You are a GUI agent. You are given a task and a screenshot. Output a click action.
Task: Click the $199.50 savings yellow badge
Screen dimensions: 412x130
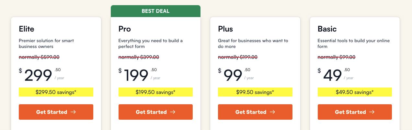155,92
